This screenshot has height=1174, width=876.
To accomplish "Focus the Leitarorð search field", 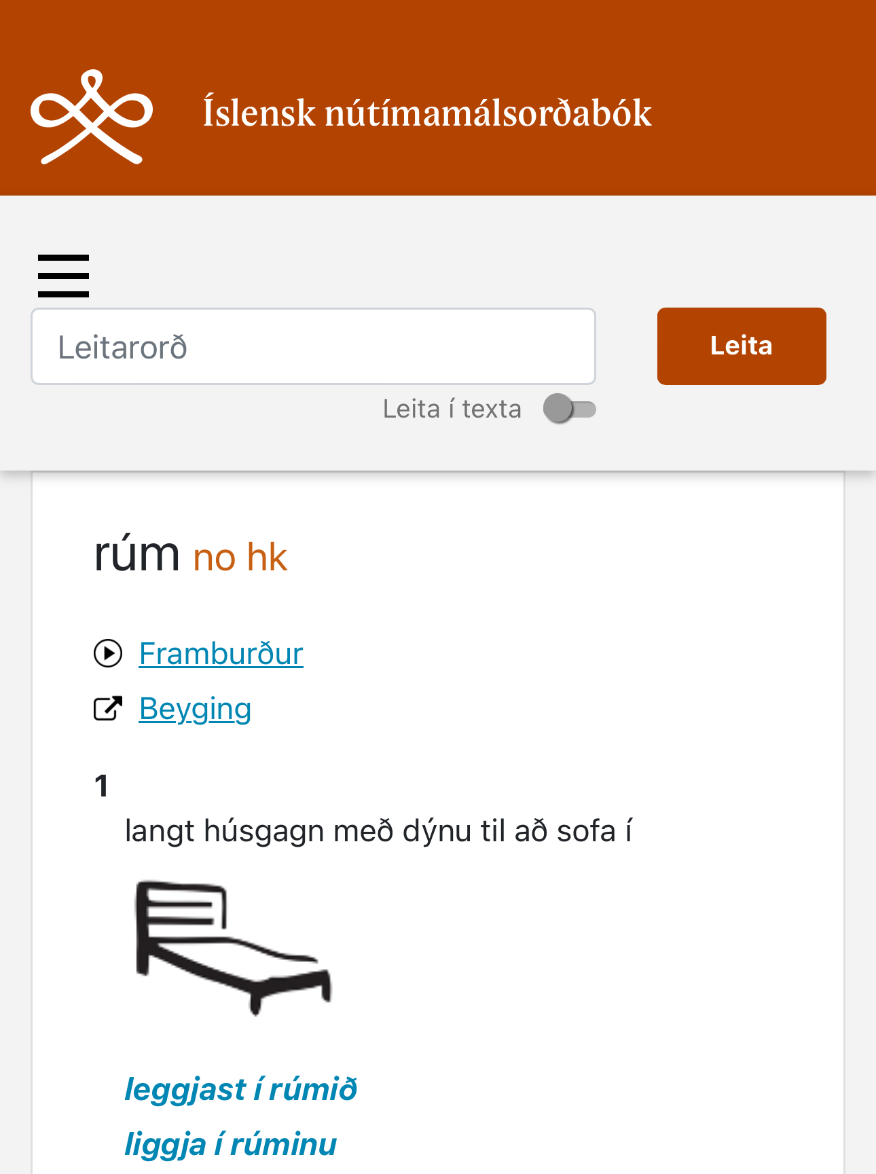I will pos(313,346).
